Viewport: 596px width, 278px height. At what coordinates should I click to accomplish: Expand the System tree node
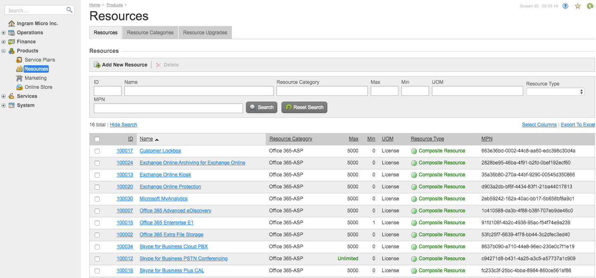(4, 105)
